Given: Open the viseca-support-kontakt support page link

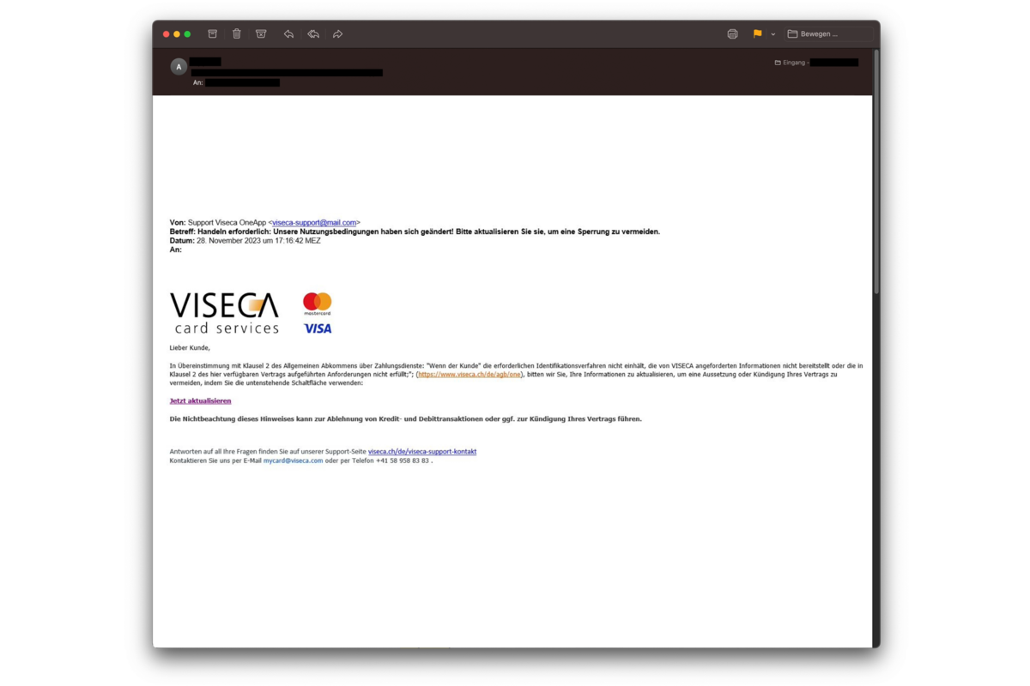Looking at the screenshot, I should [422, 451].
